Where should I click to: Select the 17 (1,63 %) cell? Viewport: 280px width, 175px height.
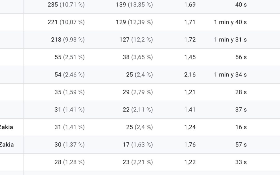pyautogui.click(x=138, y=145)
